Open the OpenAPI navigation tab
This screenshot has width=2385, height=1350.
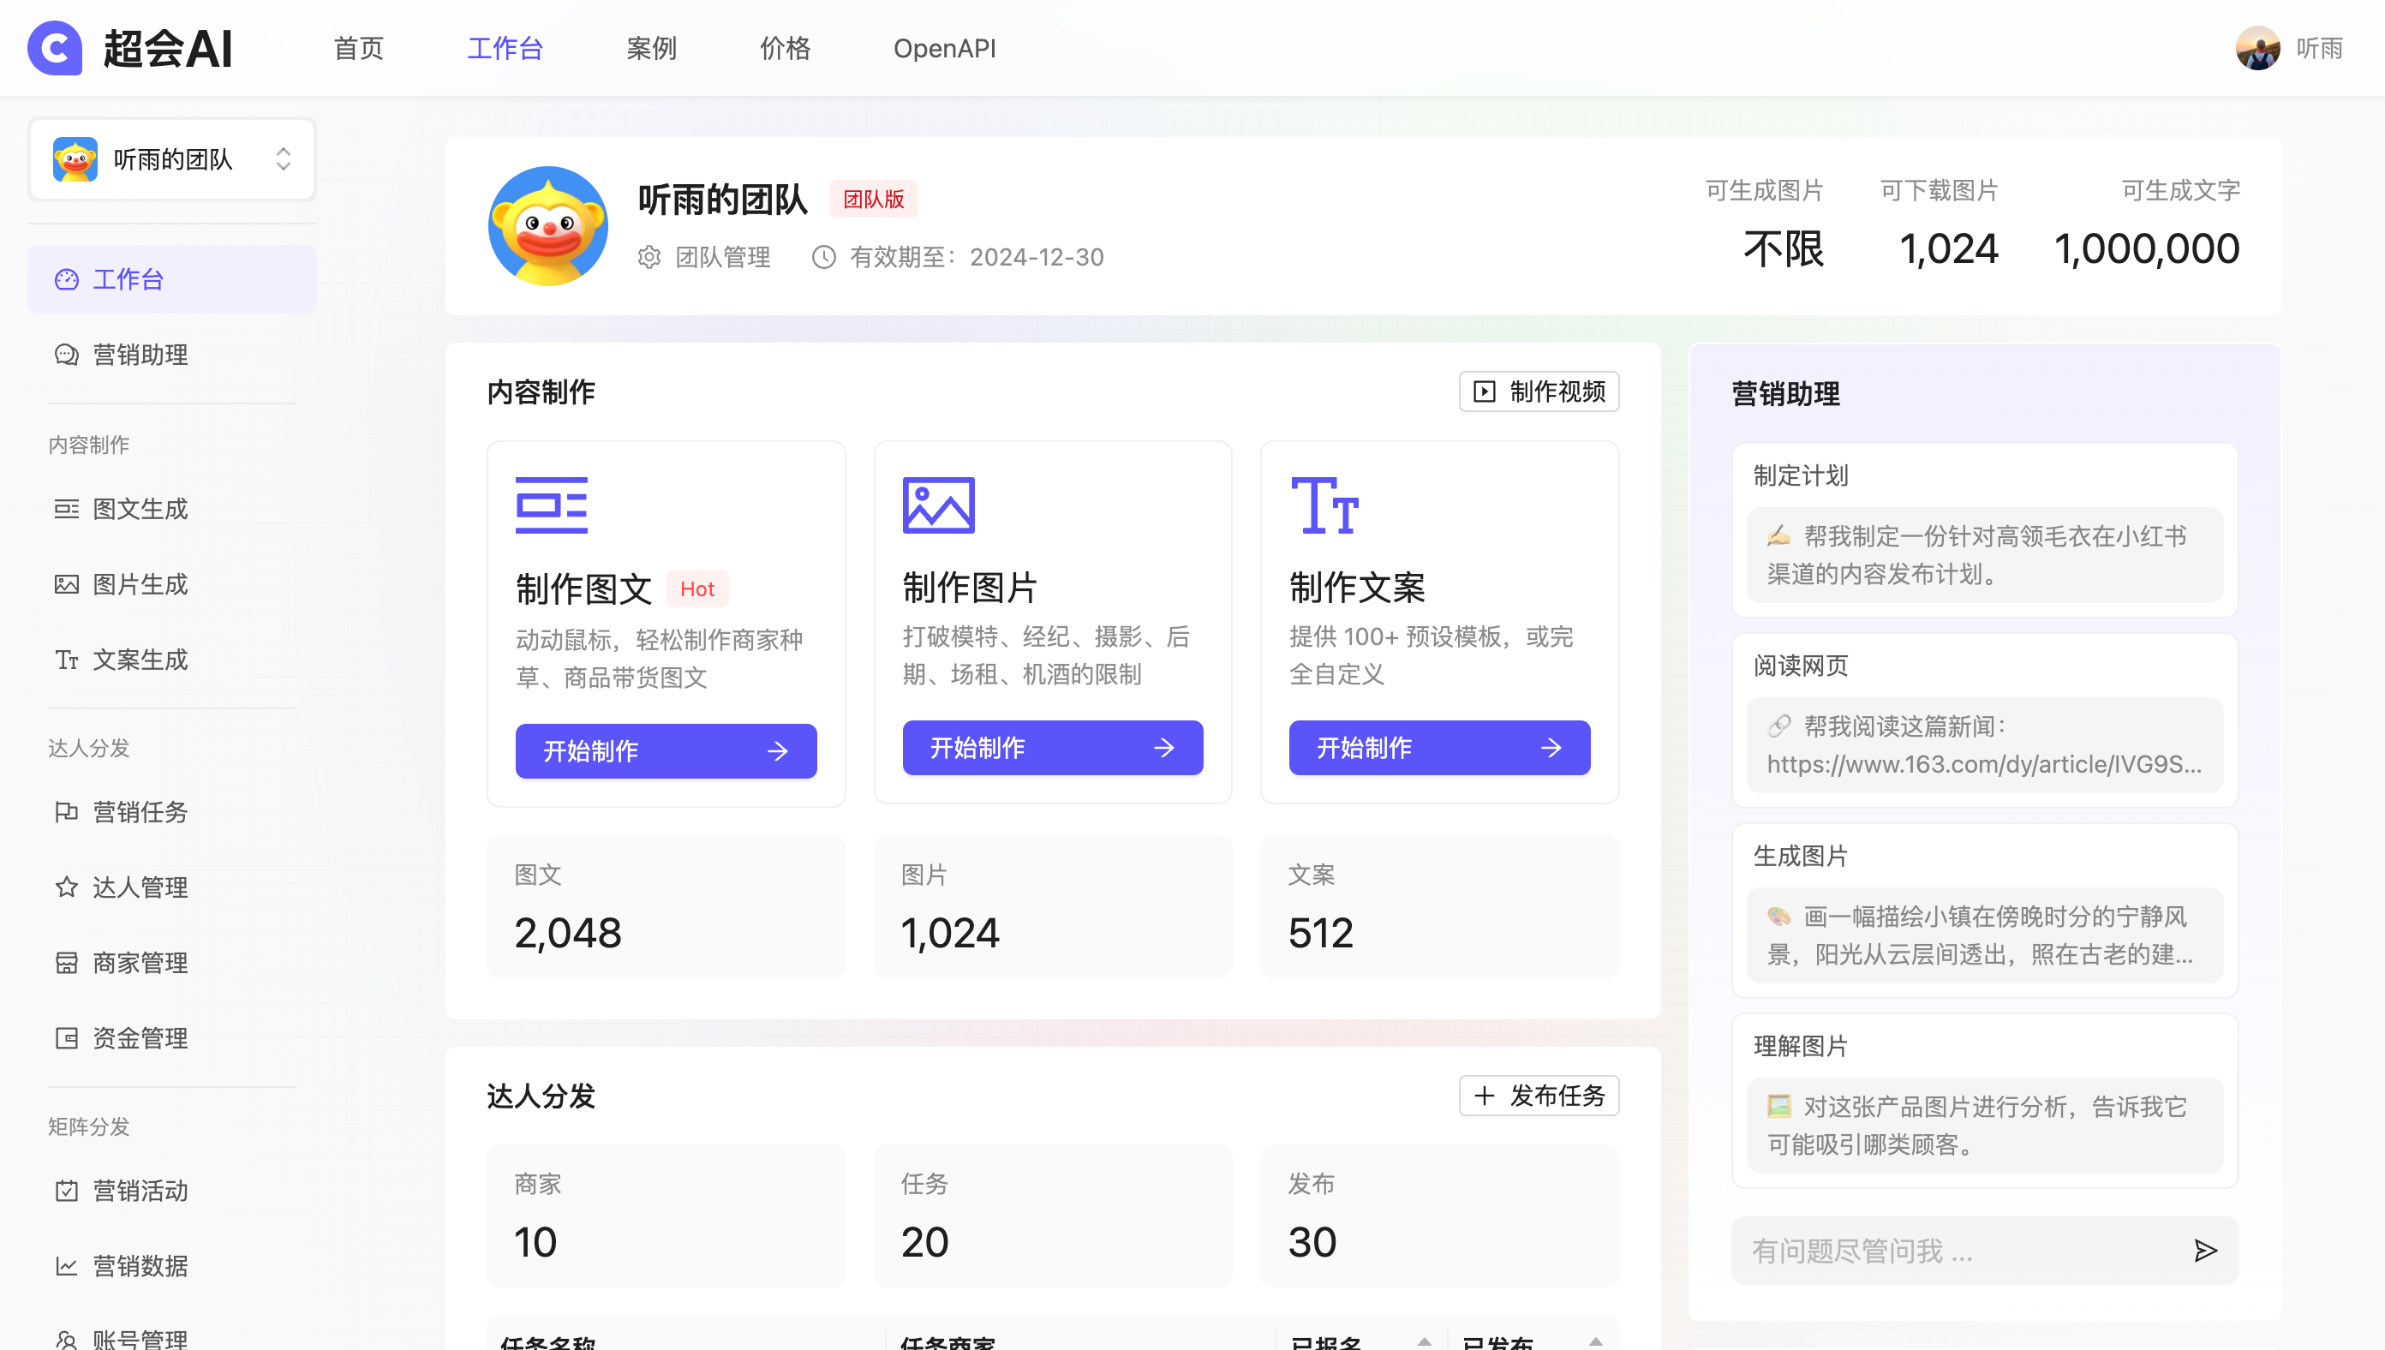click(x=944, y=48)
